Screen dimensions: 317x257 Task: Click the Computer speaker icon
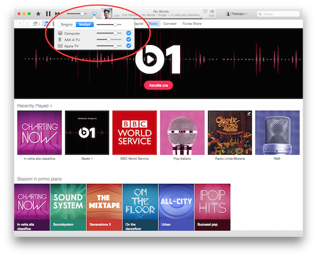tap(60, 33)
